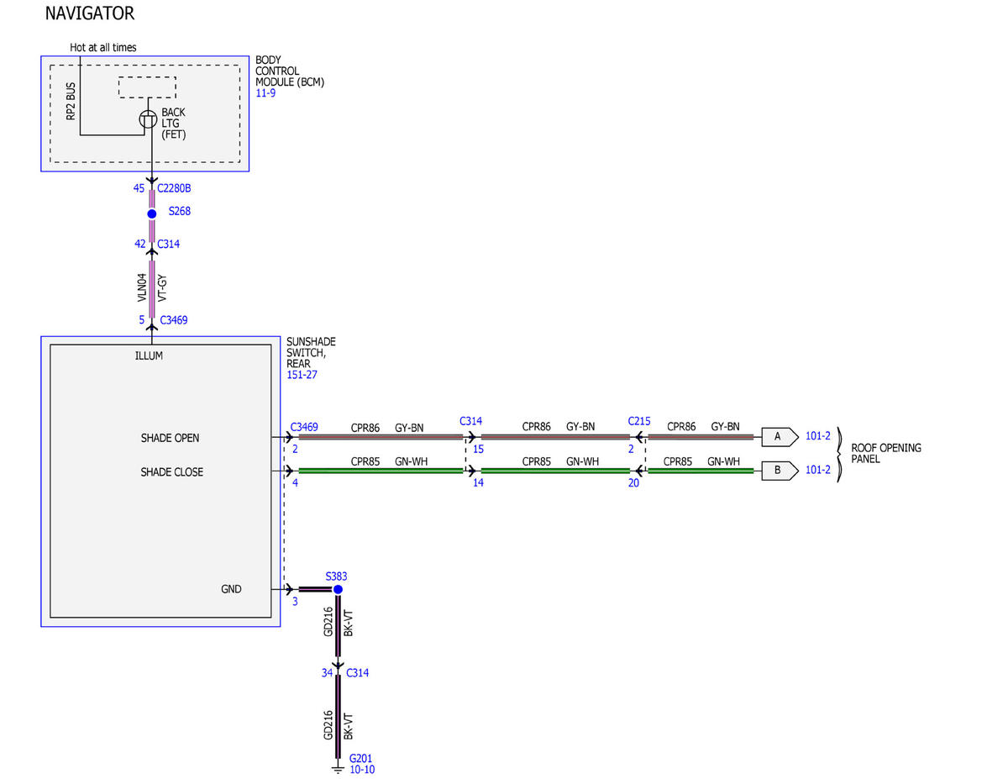The width and height of the screenshot is (1008, 779).
Task: Click pin number 14 on the CPR85 wire
Action: tap(478, 483)
